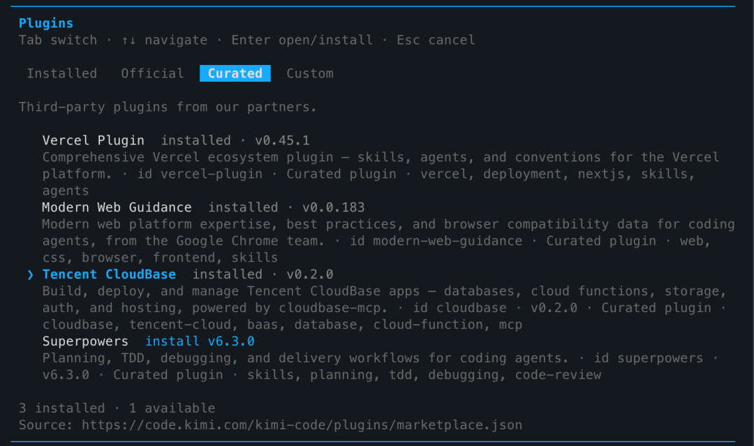Click the Superpowers description text
Screen dimensions: 754x446
coord(380,366)
